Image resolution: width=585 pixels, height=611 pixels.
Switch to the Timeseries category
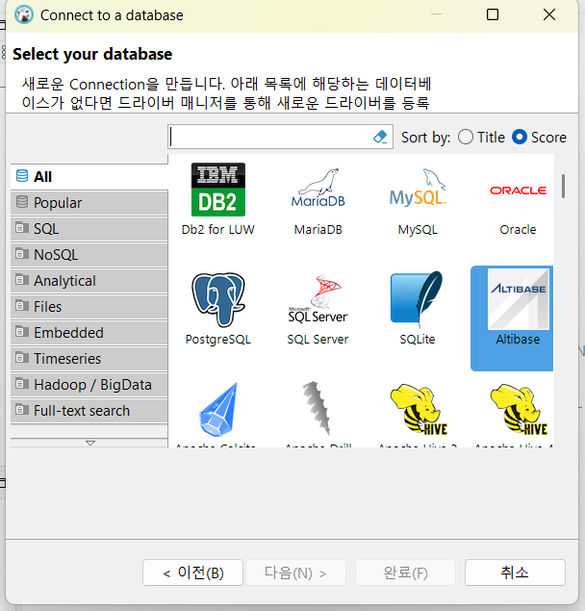click(x=89, y=359)
